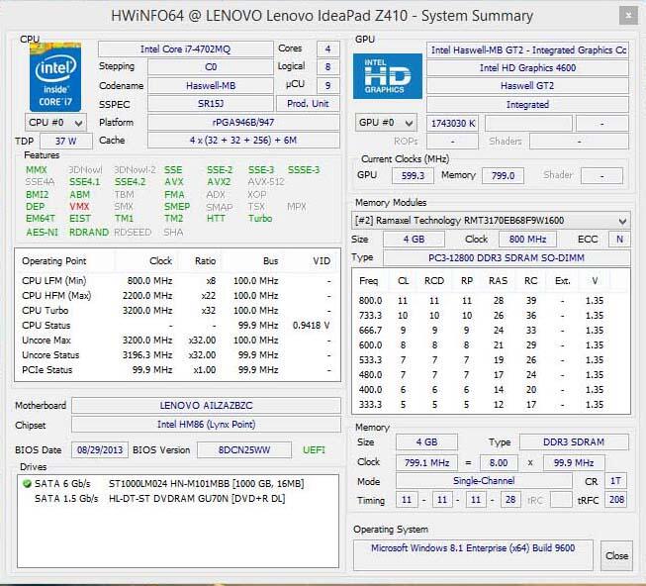Click the green AES-NI feature flag
The width and height of the screenshot is (646, 586).
[x=42, y=232]
